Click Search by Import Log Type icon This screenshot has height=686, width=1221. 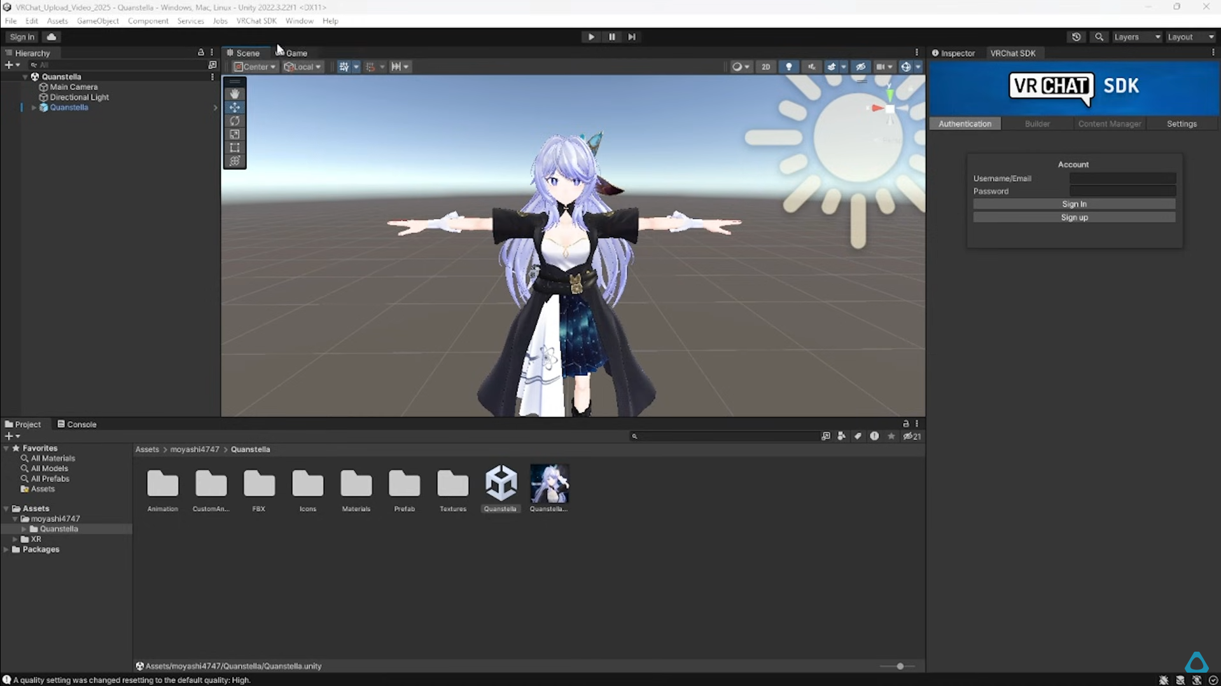point(874,436)
